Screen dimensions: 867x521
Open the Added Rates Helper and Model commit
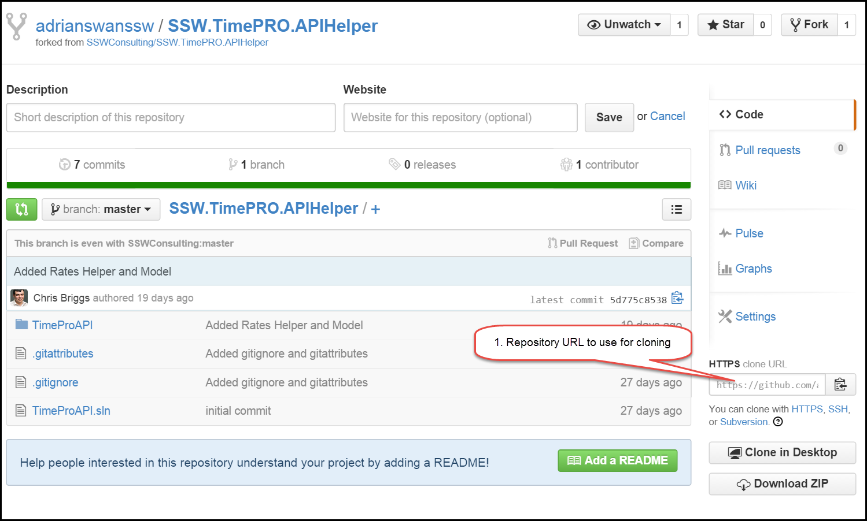tap(93, 271)
